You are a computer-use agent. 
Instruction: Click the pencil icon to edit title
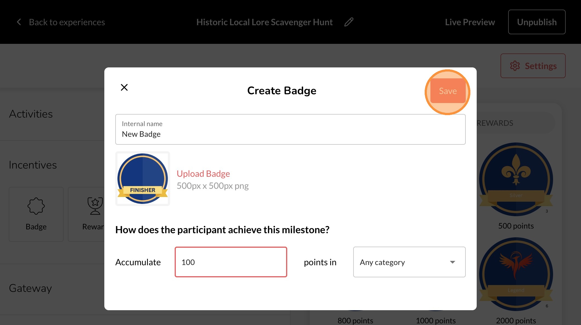349,22
